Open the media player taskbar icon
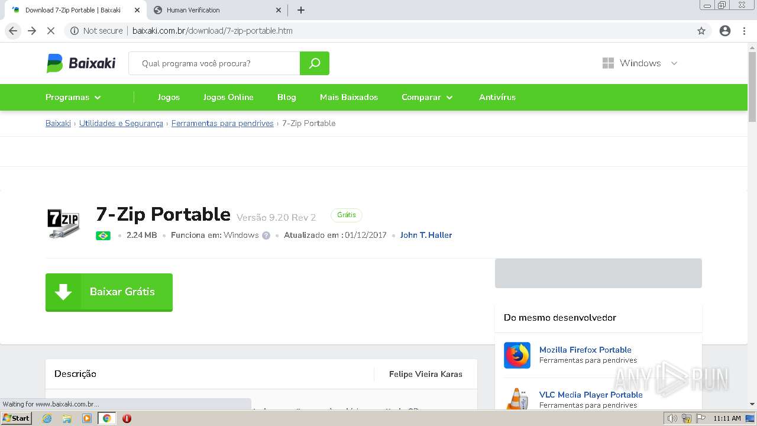This screenshot has height=426, width=757. [x=87, y=418]
